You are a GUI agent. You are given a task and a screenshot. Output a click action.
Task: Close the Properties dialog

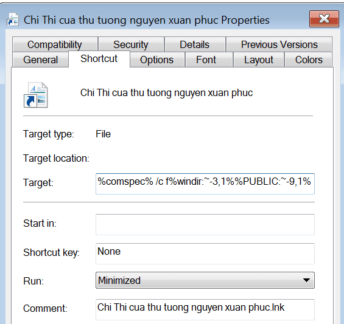(324, 19)
